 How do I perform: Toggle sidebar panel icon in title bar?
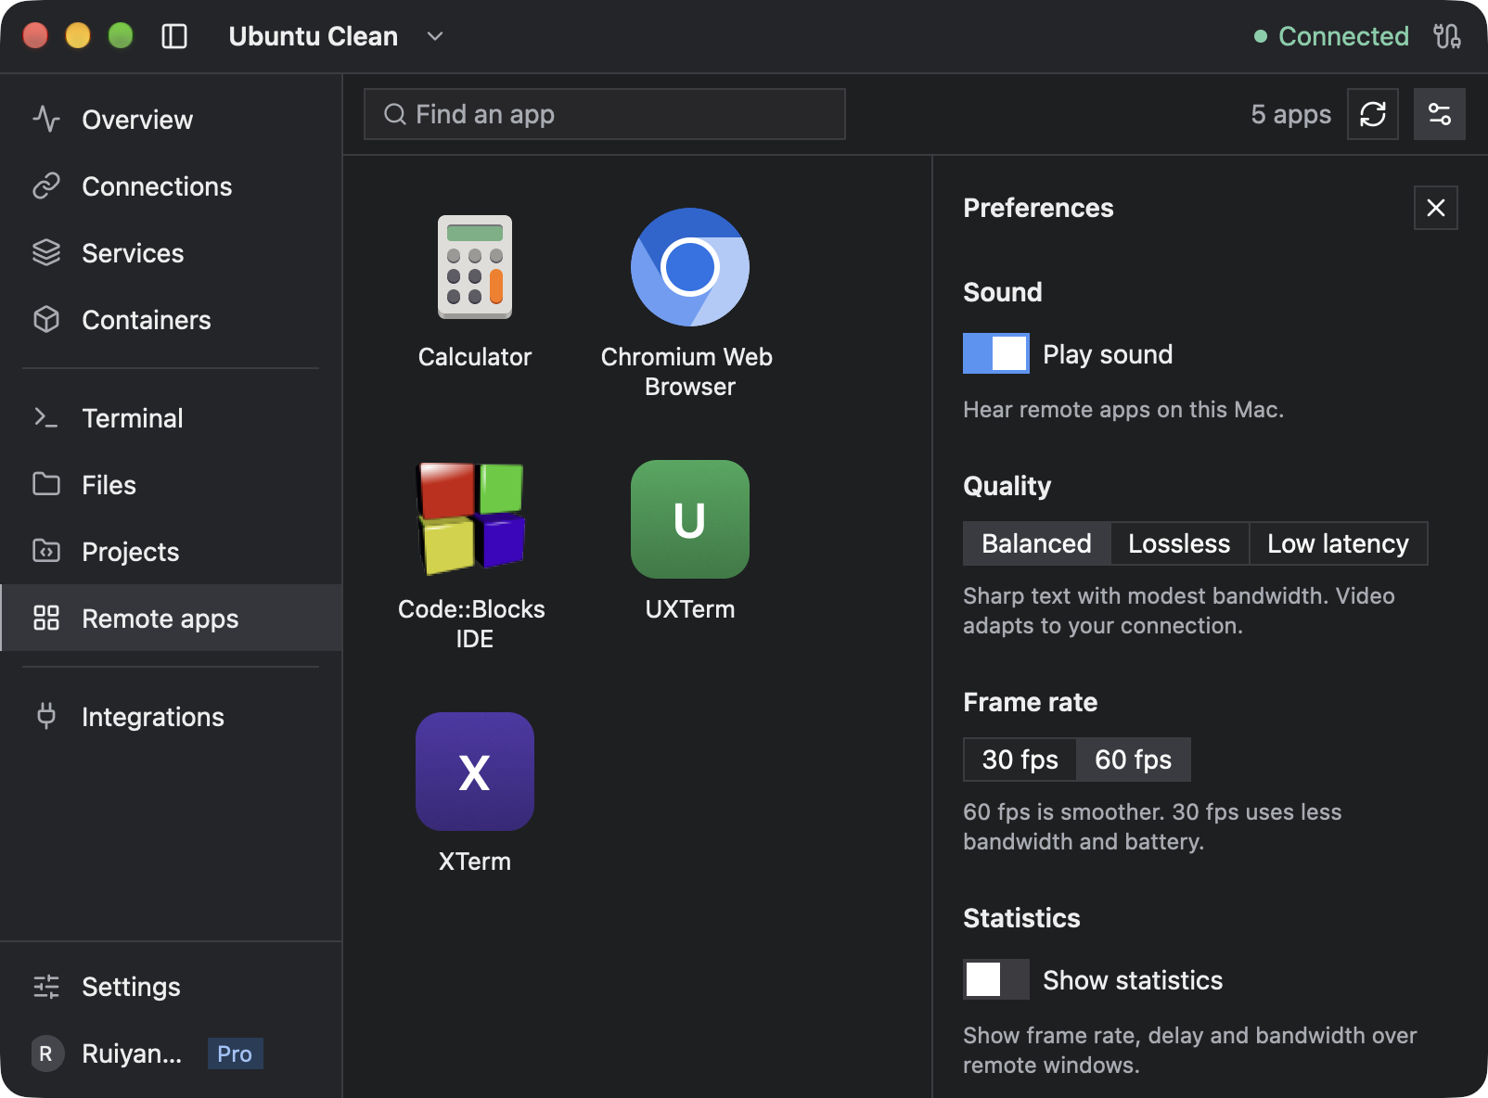pos(174,36)
